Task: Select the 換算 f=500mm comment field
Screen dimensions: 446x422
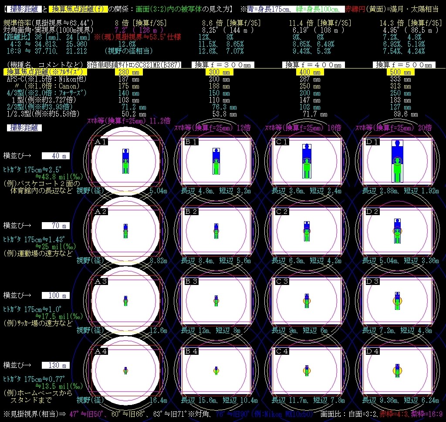Action: tap(404, 65)
